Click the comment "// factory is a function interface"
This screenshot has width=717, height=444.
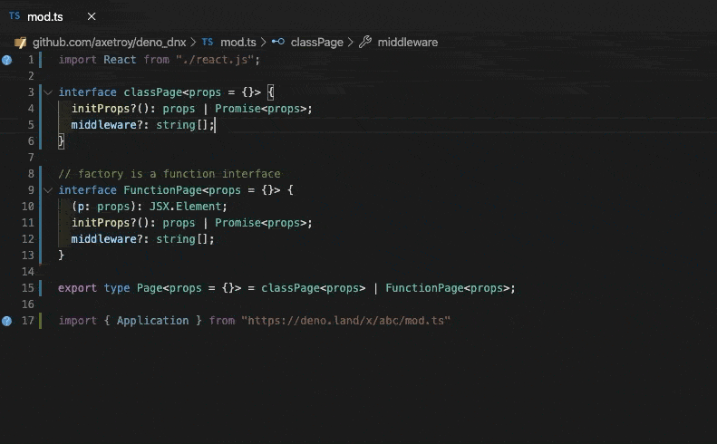pyautogui.click(x=170, y=174)
